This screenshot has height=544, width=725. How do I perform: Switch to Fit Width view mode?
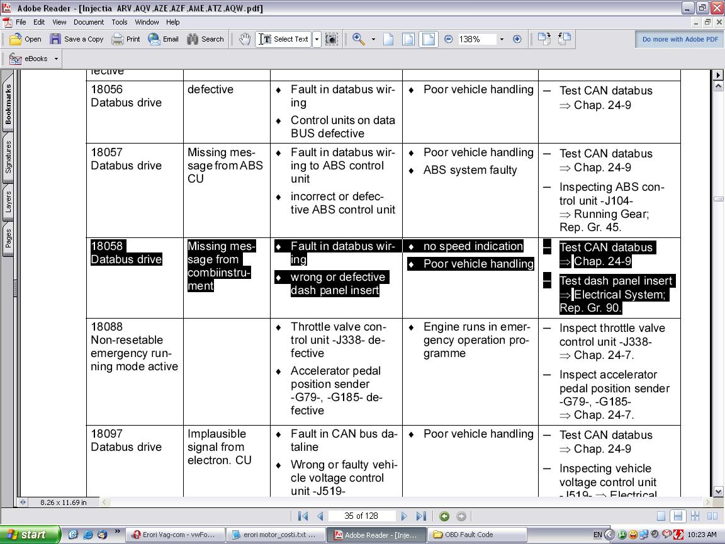coord(429,39)
